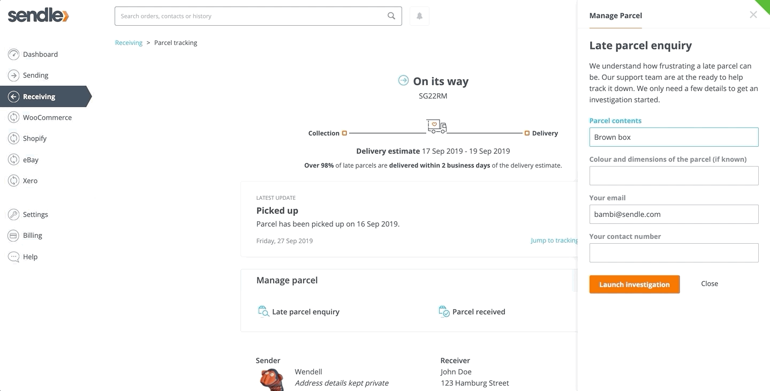
Task: Click the Collection progress marker
Action: (344, 133)
